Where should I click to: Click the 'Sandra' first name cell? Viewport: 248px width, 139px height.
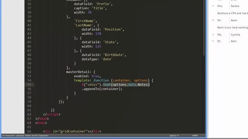click(235, 6)
